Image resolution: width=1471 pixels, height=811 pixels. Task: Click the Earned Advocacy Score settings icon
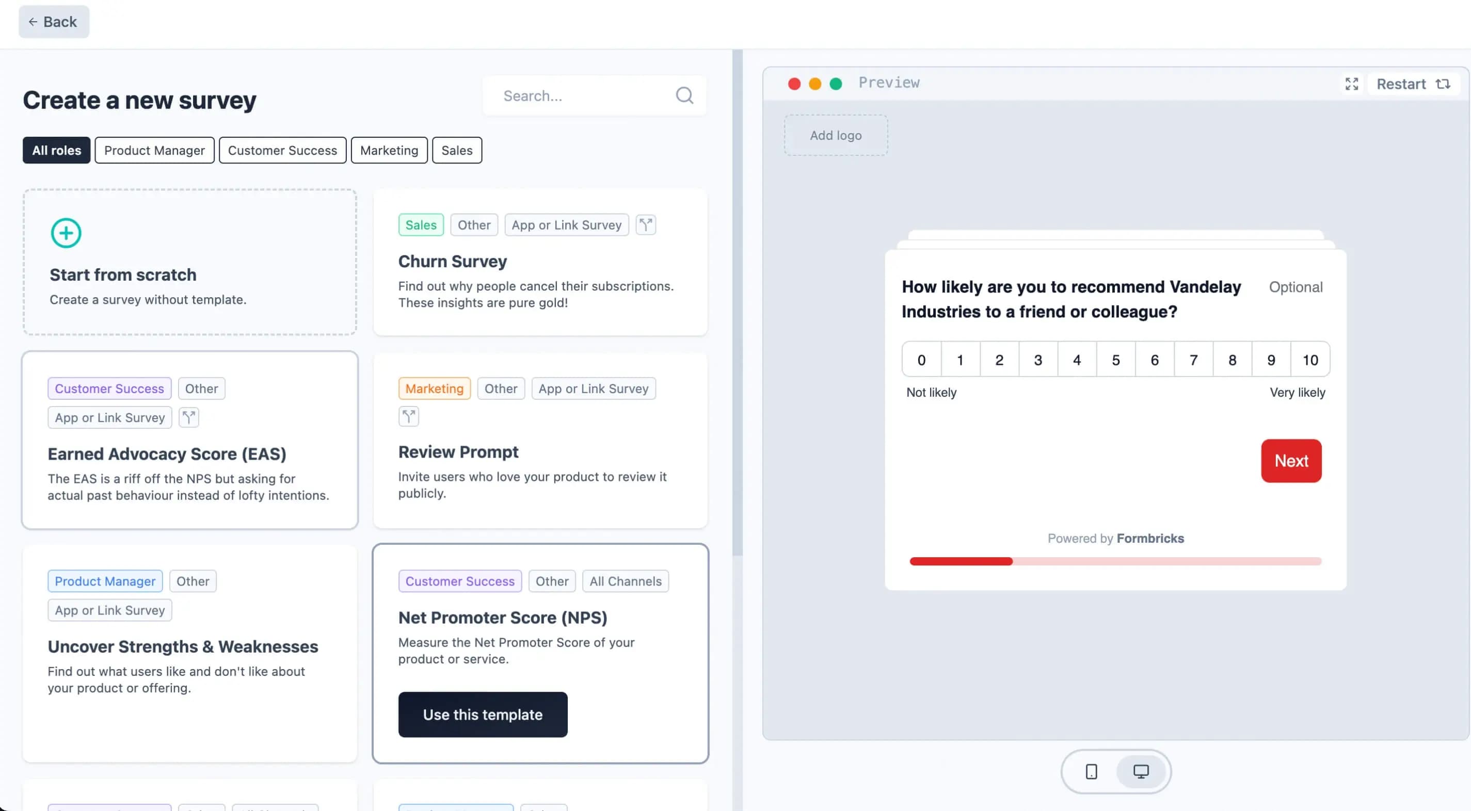coord(189,417)
